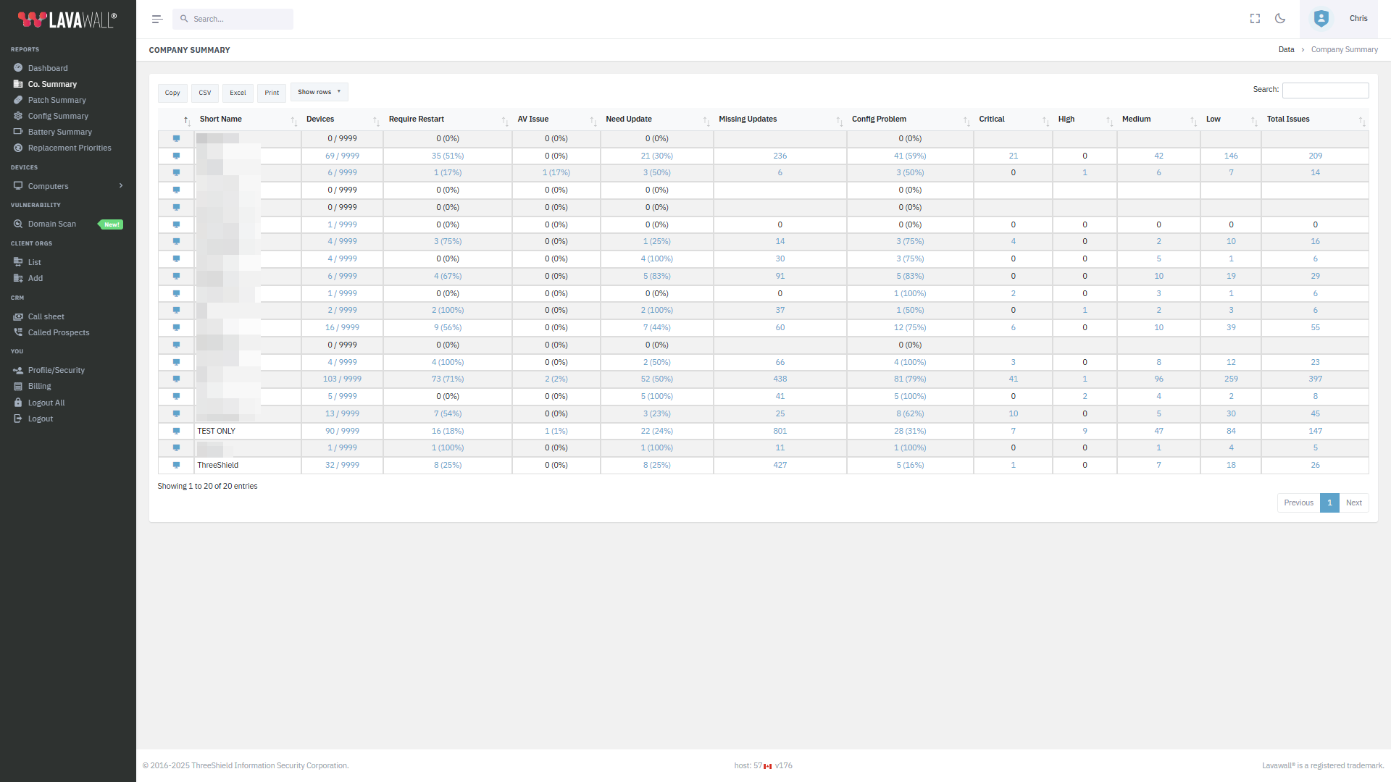Click the Patch Summary sidebar icon
This screenshot has height=782, width=1391.
pos(18,100)
